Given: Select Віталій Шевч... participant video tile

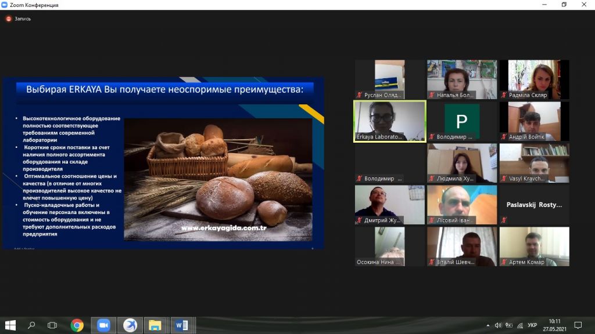Looking at the screenshot, I should (x=462, y=246).
